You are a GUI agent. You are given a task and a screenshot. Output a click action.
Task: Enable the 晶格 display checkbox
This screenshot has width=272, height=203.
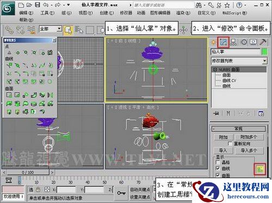pos(218,162)
